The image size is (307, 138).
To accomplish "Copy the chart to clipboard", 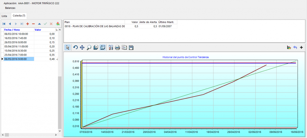I will (x=124, y=47).
